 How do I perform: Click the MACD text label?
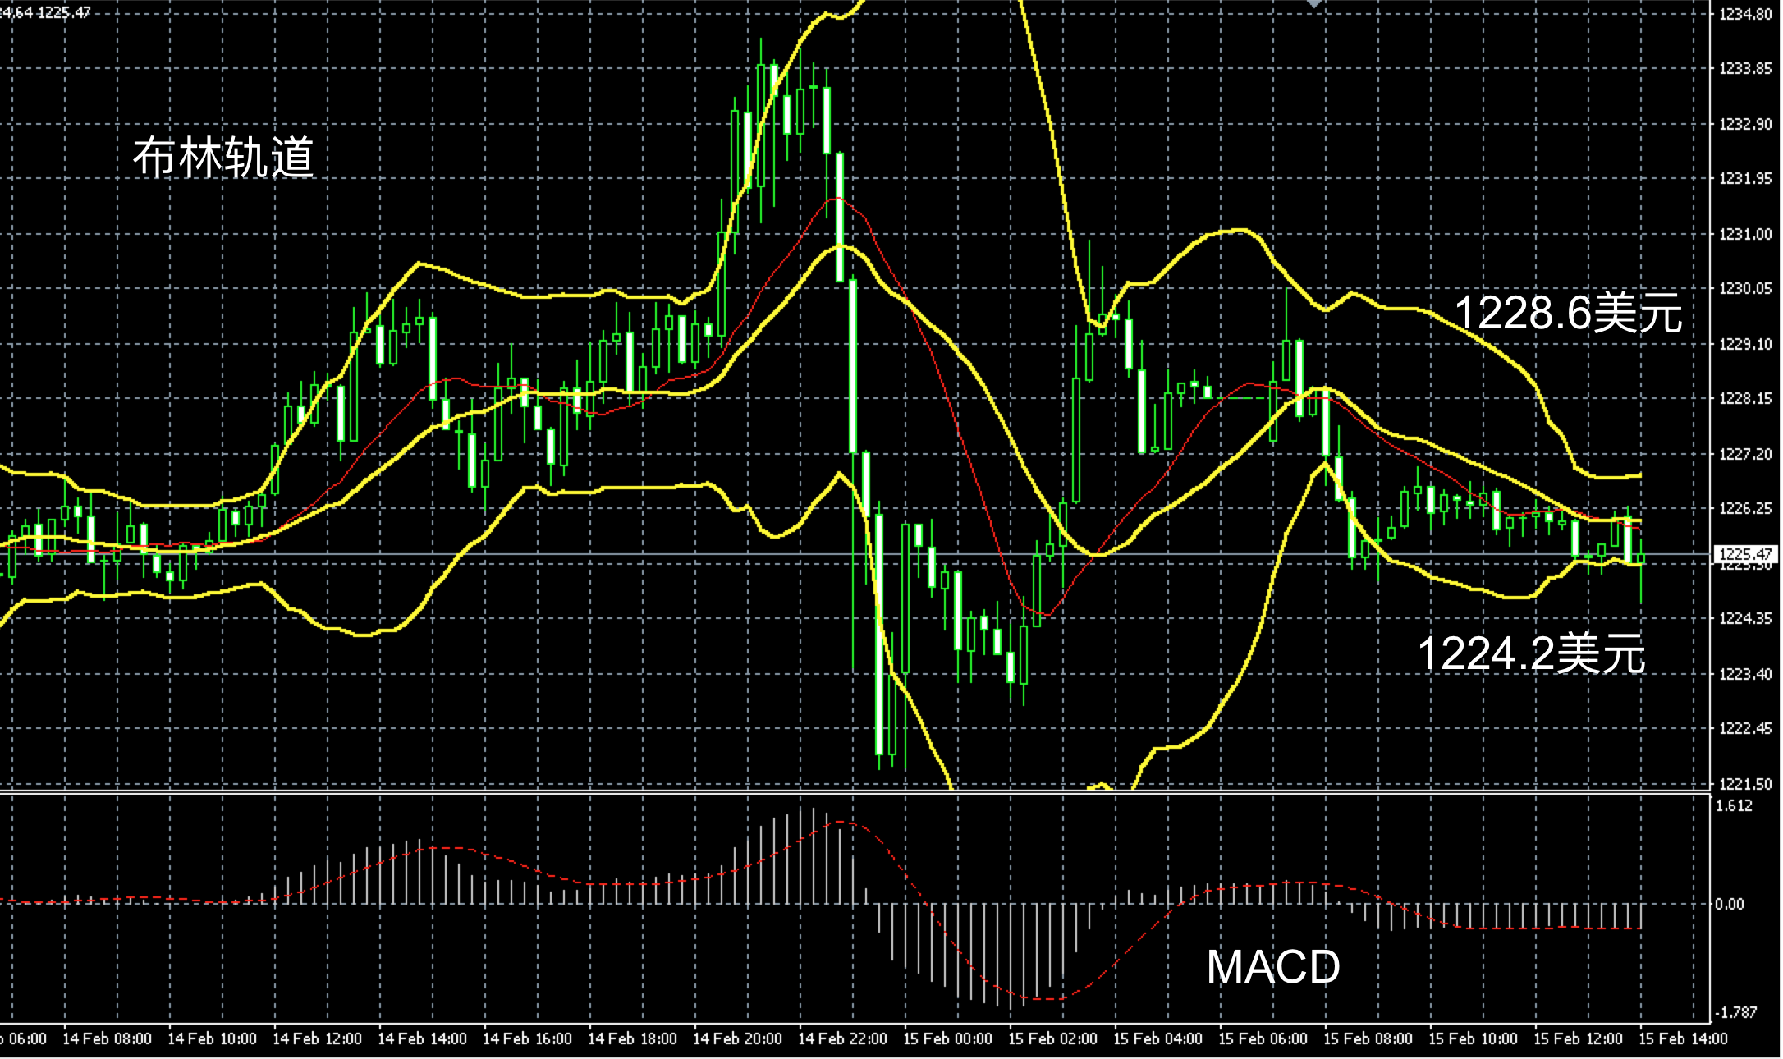tap(1272, 966)
